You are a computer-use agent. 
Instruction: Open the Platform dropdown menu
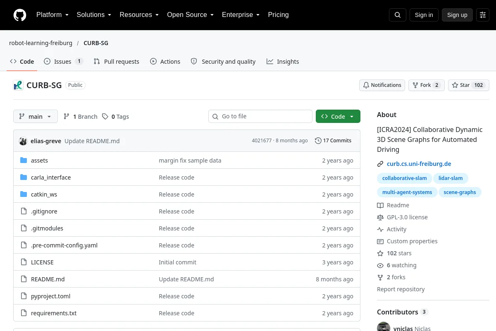click(52, 15)
